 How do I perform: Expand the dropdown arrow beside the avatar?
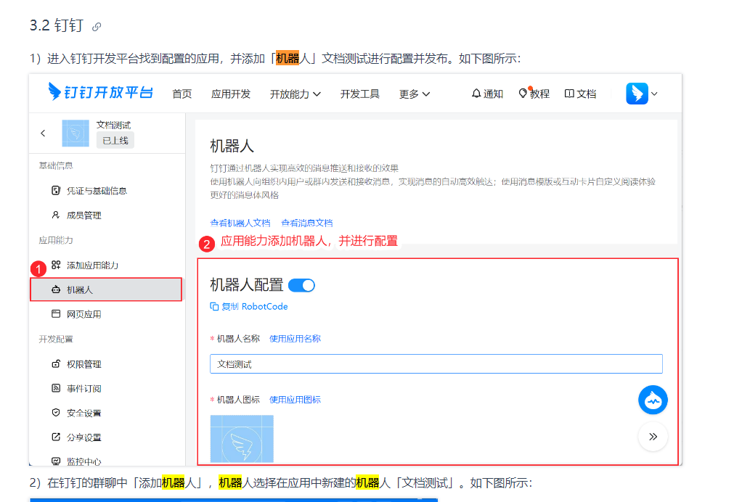[x=654, y=94]
